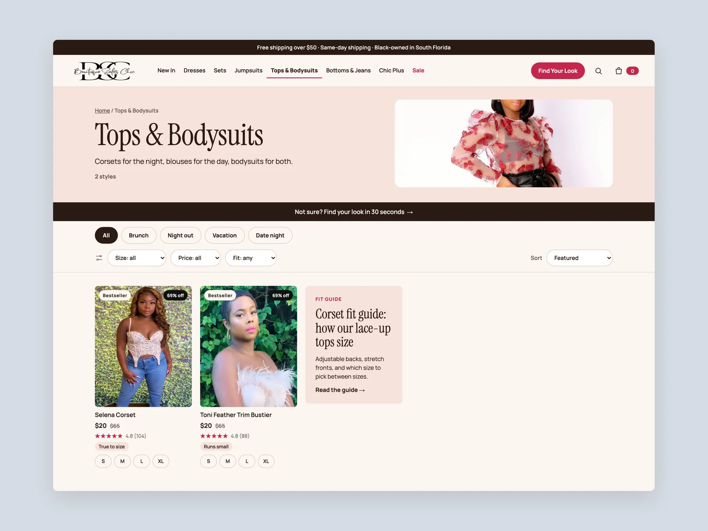
Task: Choose size XL for Selena Corset
Action: [161, 461]
